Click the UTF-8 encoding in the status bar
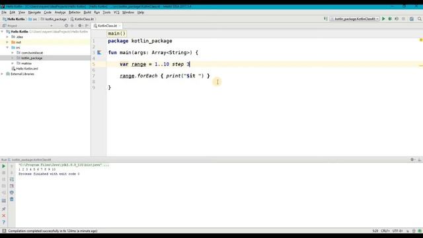The width and height of the screenshot is (423, 238). (397, 231)
